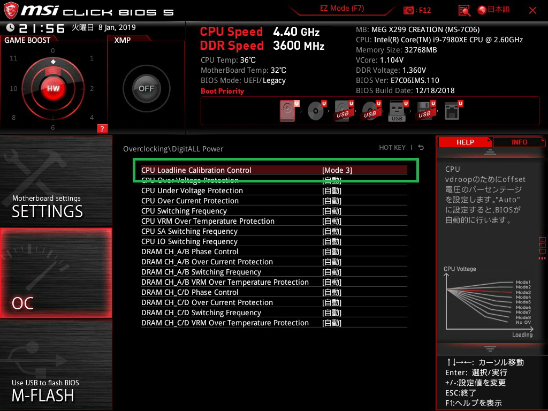This screenshot has width=548, height=411.
Task: Open the OC overclocking section
Action: (x=56, y=273)
